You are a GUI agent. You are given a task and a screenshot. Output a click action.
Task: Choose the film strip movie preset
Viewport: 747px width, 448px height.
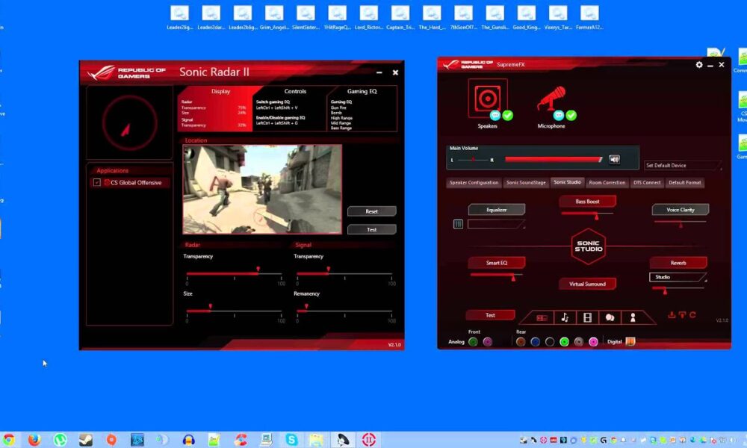(587, 317)
